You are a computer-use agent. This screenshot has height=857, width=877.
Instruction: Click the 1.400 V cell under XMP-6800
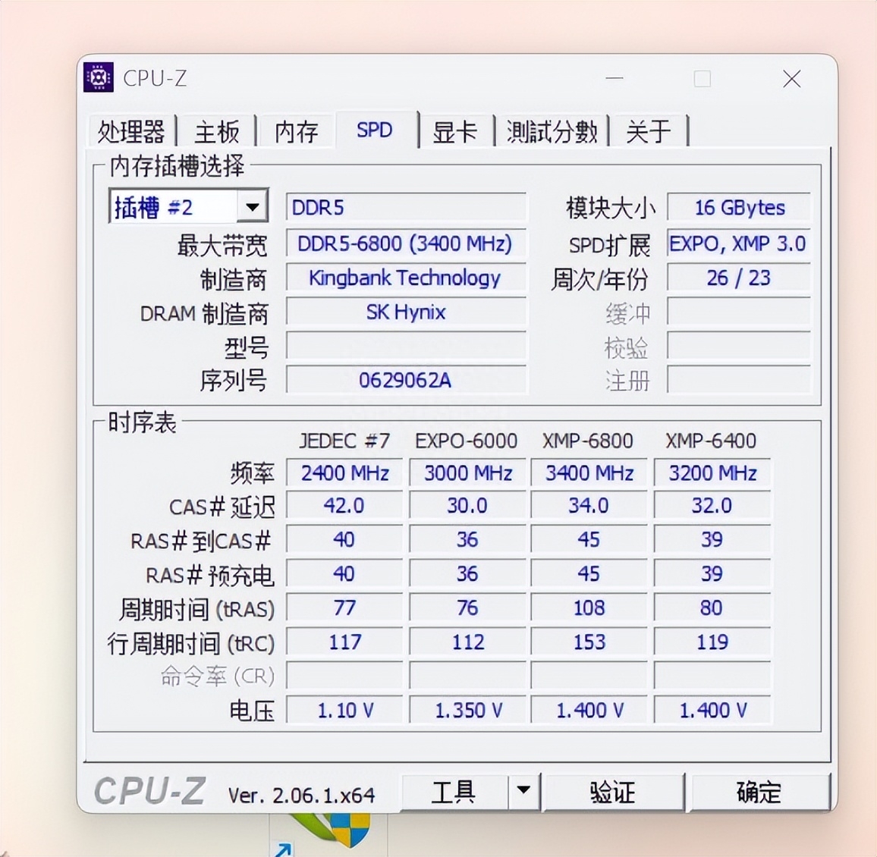(589, 710)
